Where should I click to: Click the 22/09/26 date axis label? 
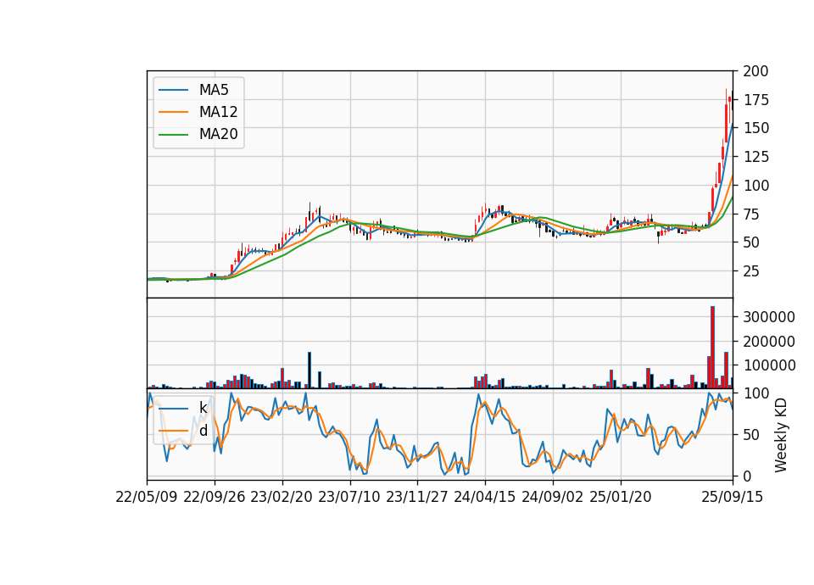click(215, 497)
